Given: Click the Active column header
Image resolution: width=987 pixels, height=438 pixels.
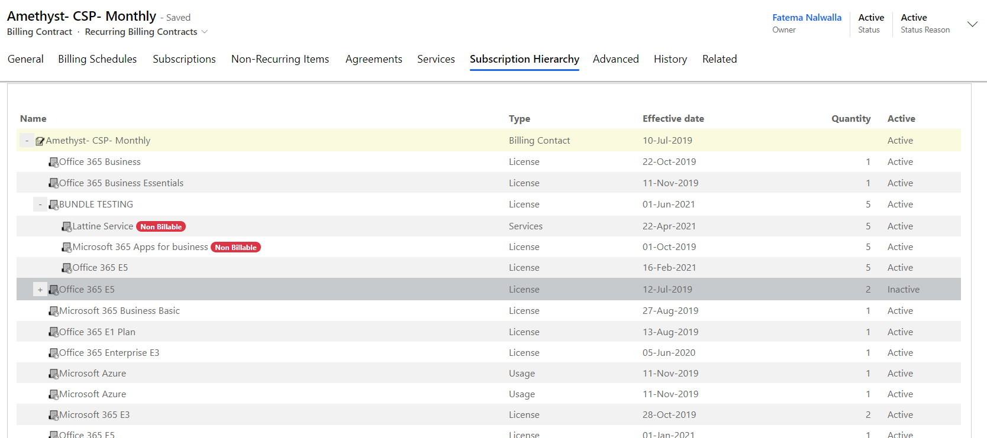Looking at the screenshot, I should tap(901, 119).
